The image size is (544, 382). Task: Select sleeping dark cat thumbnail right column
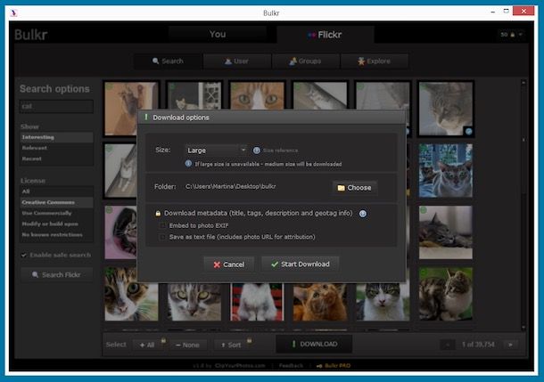point(446,232)
